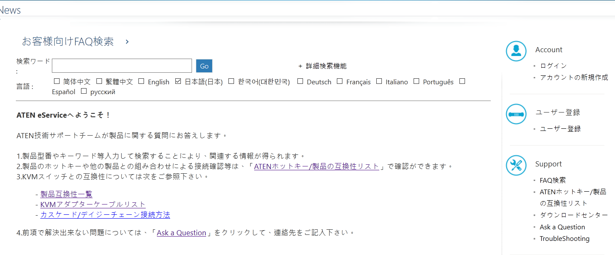615x255 pixels.
Task: Open FAQ検索 in the Support sidebar
Action: click(552, 180)
